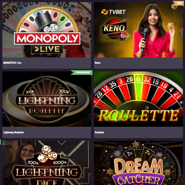Click the TVBET logo on Keno card
The width and height of the screenshot is (185, 185).
(113, 12)
